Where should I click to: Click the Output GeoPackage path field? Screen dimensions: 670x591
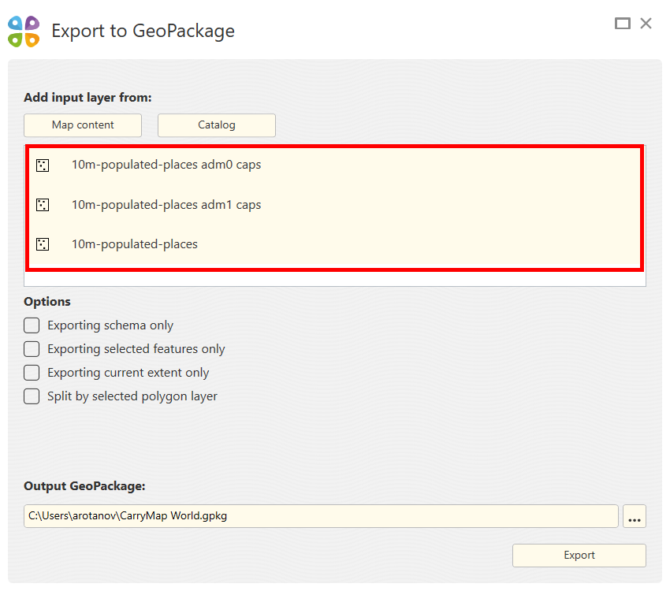tap(321, 516)
